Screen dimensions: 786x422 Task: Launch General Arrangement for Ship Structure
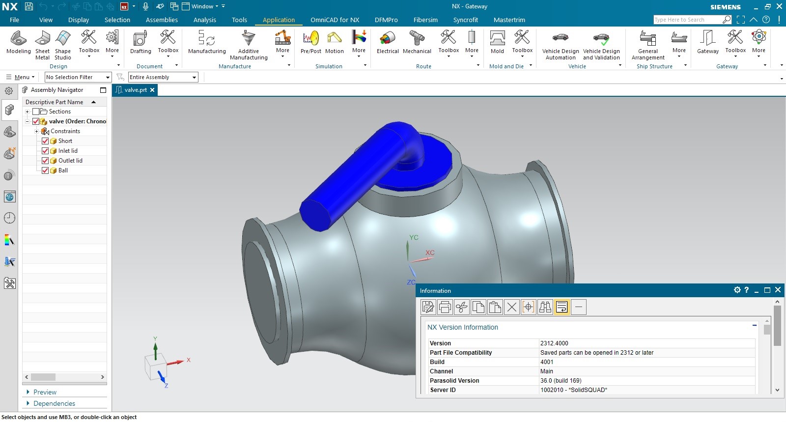click(648, 45)
